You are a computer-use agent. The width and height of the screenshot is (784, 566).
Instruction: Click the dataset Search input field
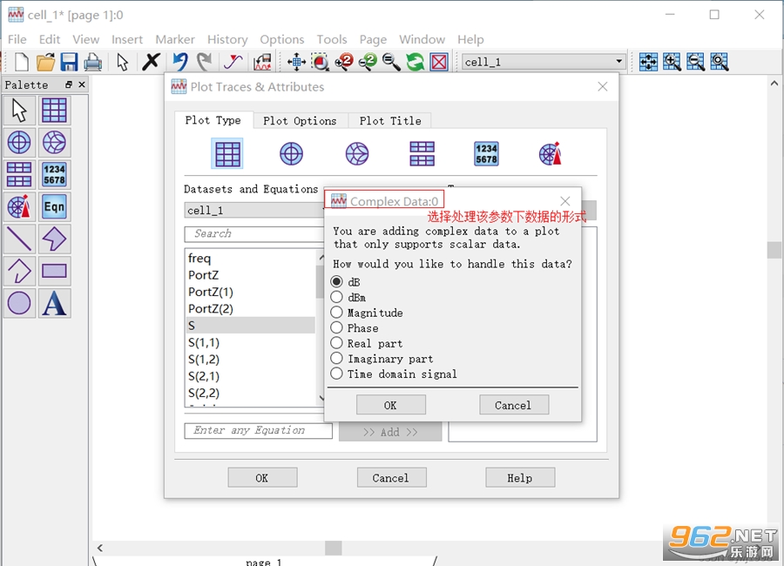pos(255,233)
